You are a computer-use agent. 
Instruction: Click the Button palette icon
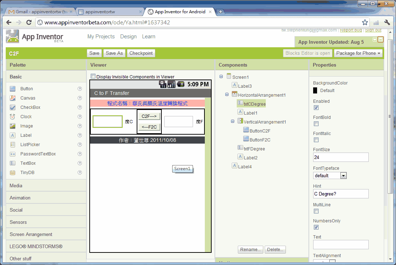coord(13,89)
